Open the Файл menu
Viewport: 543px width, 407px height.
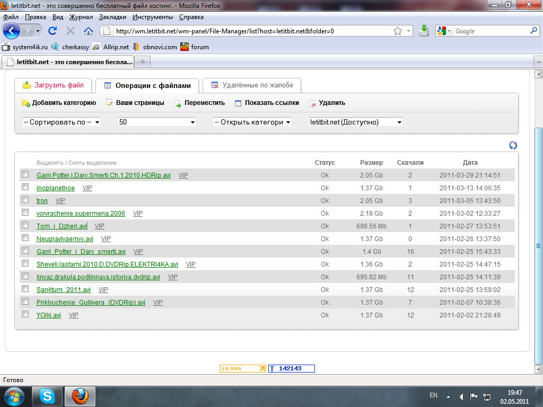(11, 17)
